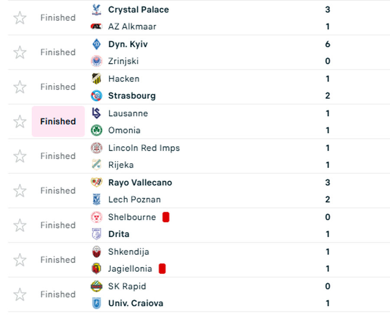Screen dimensions: 390x315
Task: Open the highlighted Finished status for Lausanne match
Action: pyautogui.click(x=58, y=122)
